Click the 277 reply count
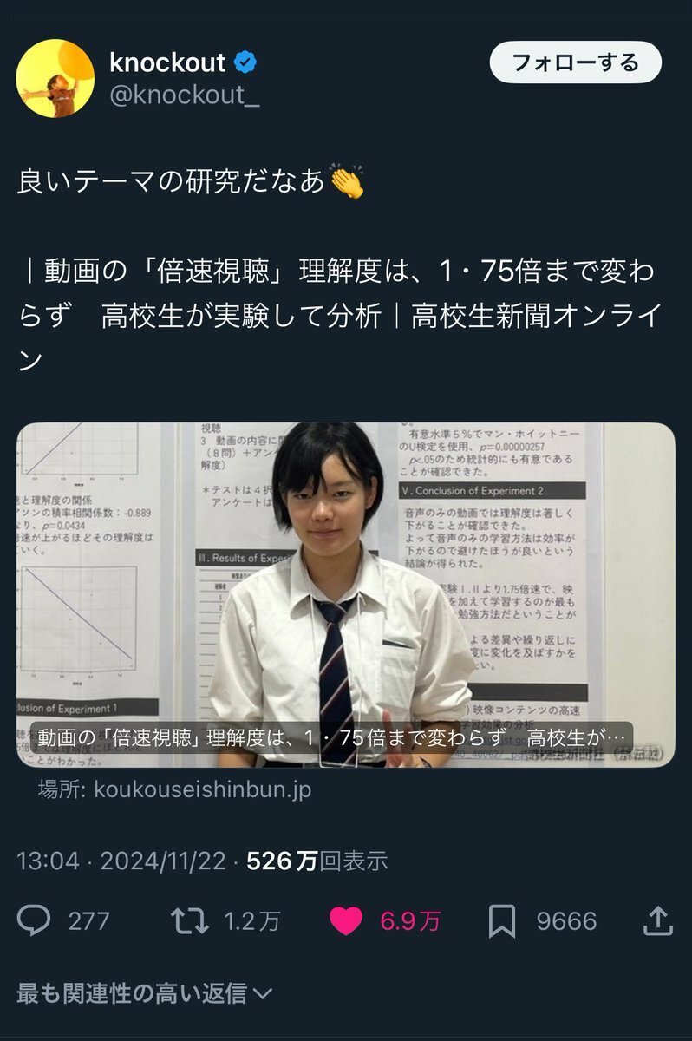 [x=88, y=921]
